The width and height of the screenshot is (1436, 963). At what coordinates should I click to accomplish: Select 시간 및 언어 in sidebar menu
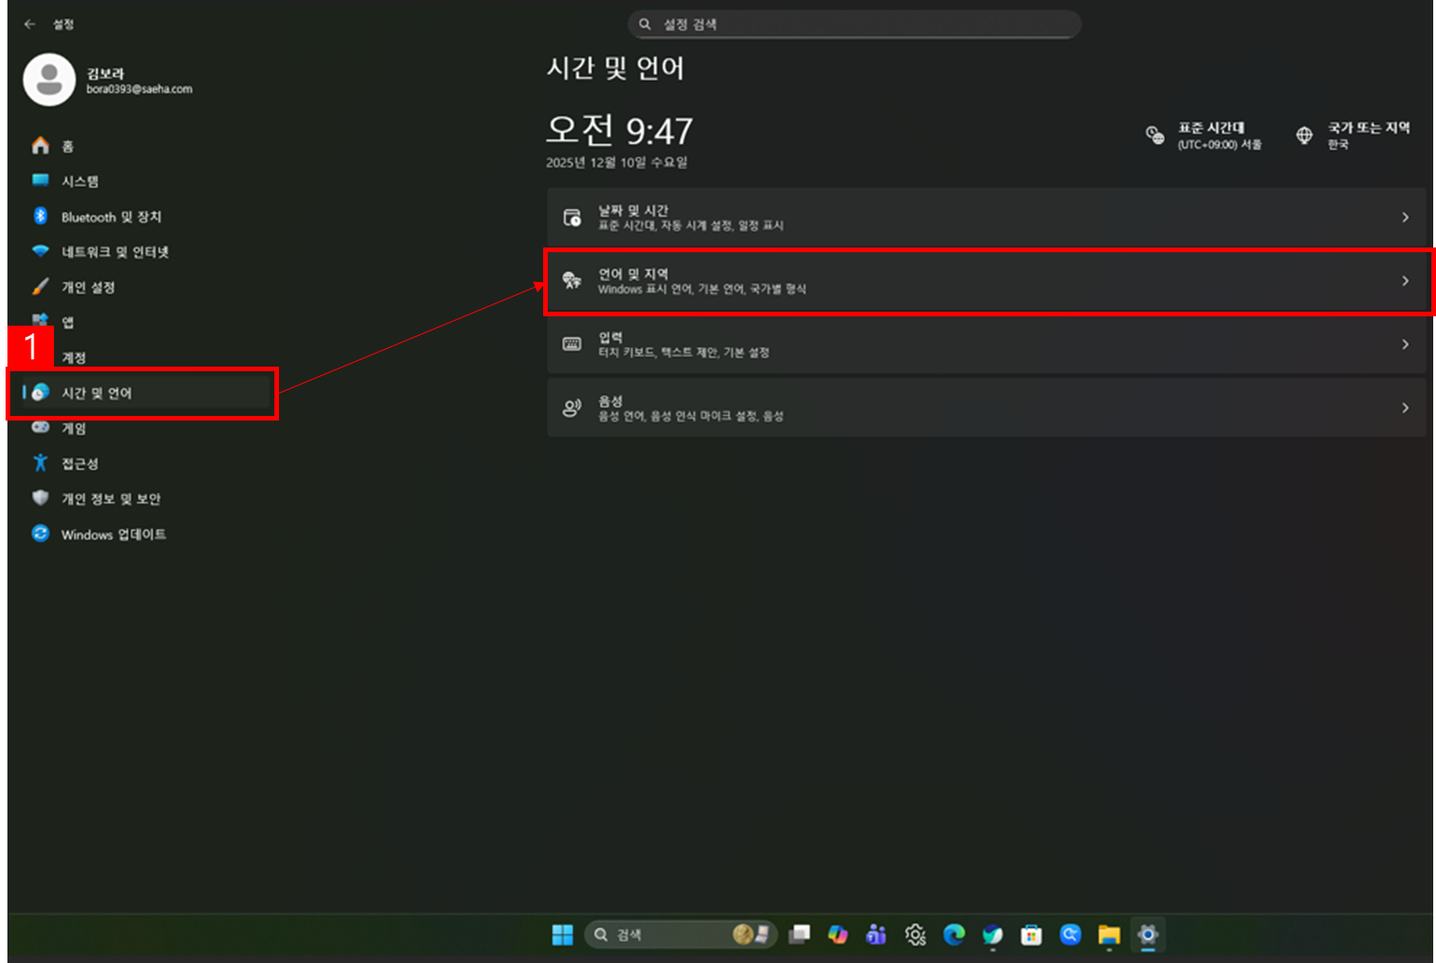(x=97, y=394)
